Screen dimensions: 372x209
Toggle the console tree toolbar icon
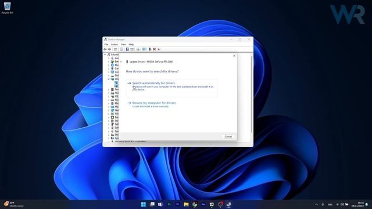click(x=116, y=49)
